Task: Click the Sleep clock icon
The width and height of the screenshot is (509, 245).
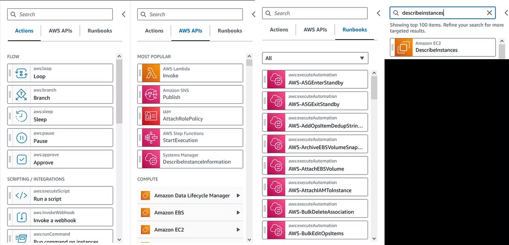Action: pyautogui.click(x=21, y=116)
